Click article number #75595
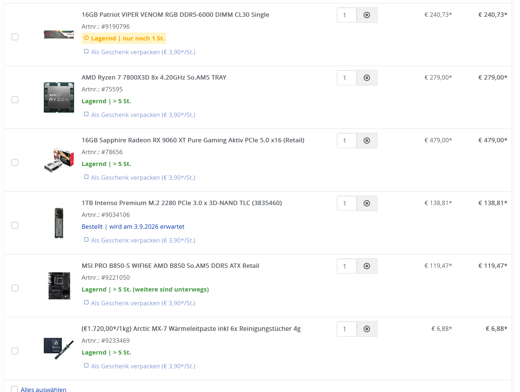Viewport: 520px width, 392px height. pos(112,89)
